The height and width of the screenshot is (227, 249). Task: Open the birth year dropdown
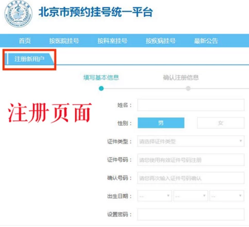[x=154, y=196]
